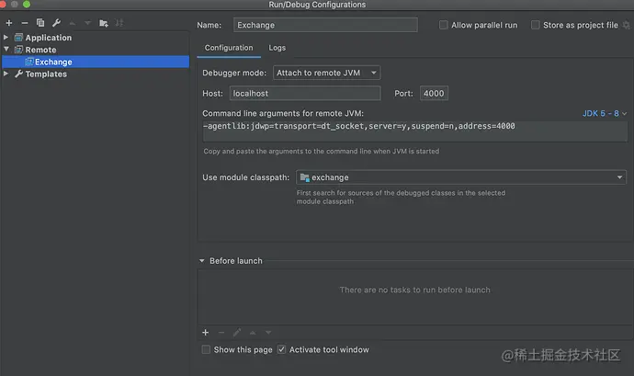Move configuration down in the list
634x376 pixels.
pos(87,23)
